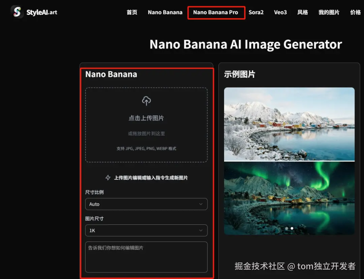
Task: Click the StyleAI.art logo icon
Action: point(17,11)
